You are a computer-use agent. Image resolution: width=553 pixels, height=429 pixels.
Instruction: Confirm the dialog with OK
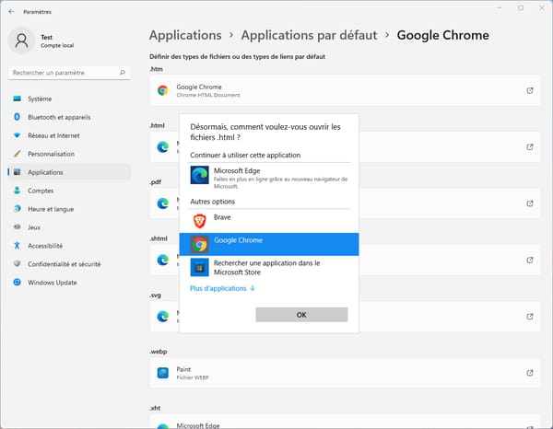point(301,315)
